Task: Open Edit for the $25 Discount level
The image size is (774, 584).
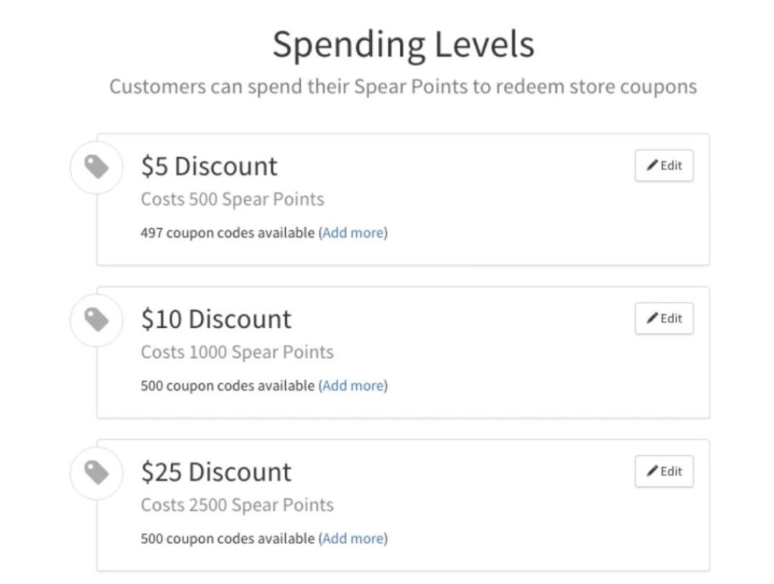Action: (664, 471)
